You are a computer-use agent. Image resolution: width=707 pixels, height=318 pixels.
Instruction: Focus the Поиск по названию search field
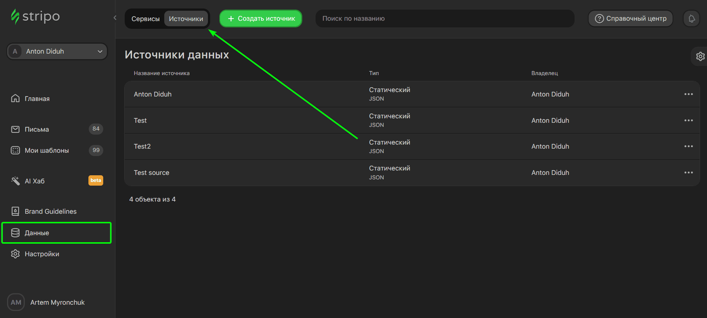[444, 18]
